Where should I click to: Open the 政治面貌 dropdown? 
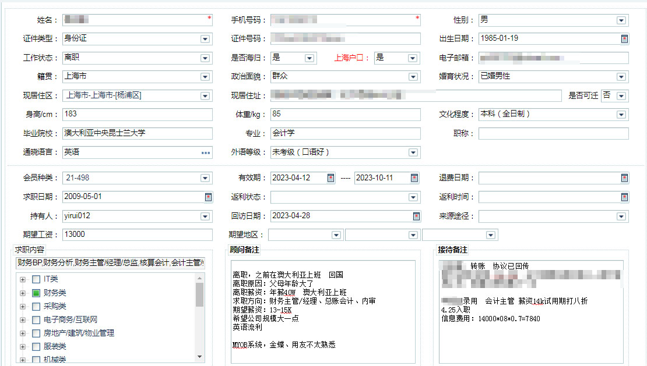tap(413, 77)
